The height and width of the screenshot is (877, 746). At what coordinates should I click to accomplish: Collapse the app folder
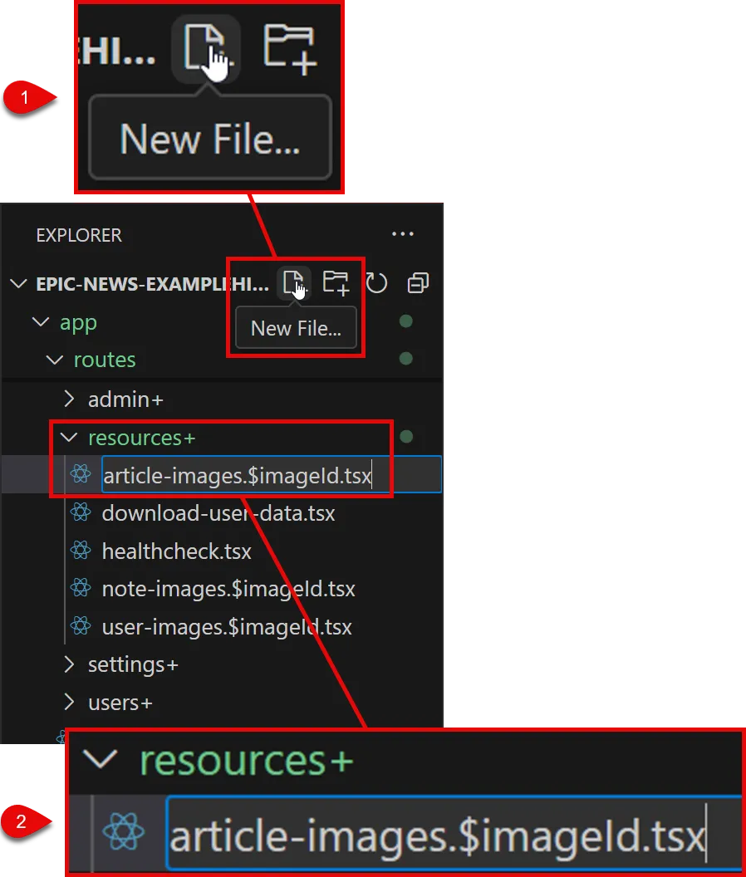click(41, 321)
